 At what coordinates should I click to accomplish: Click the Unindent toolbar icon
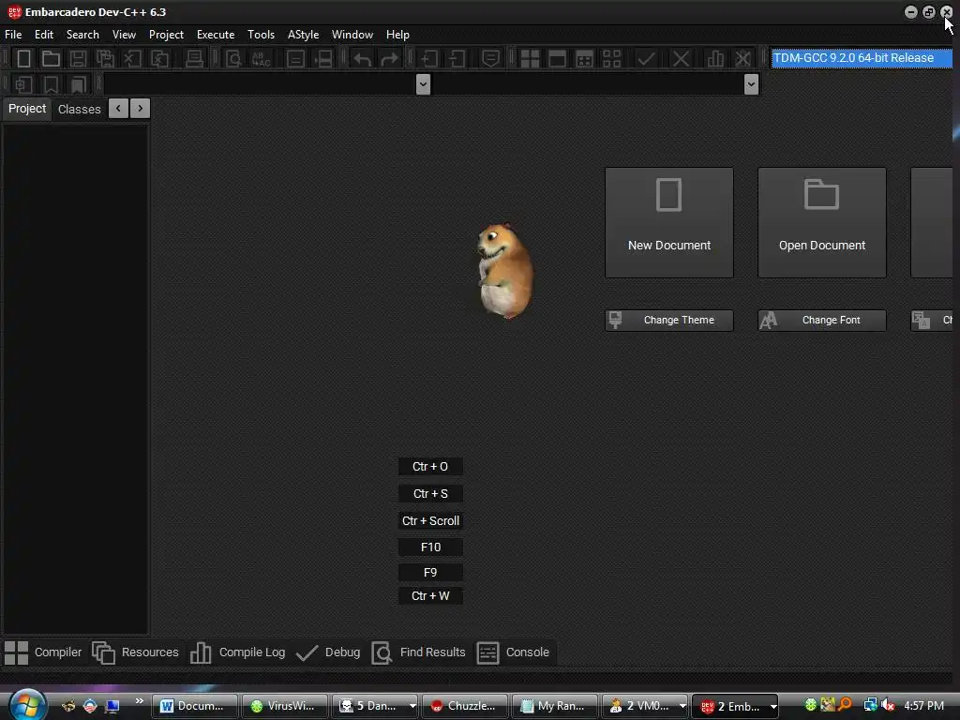[457, 59]
